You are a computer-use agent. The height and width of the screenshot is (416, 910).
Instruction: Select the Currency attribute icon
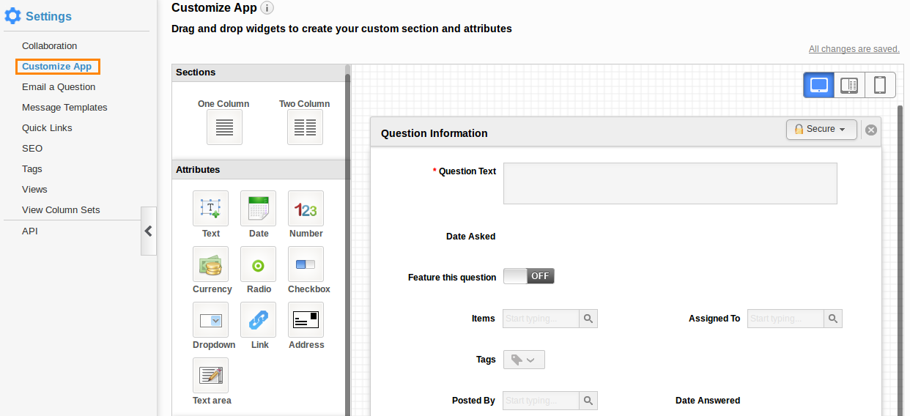(x=210, y=264)
